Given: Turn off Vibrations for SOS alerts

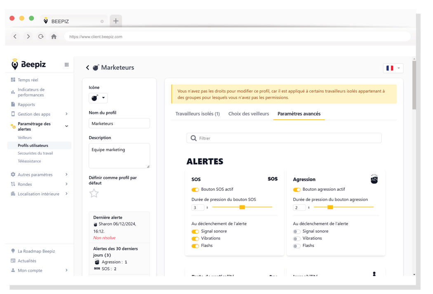Looking at the screenshot, I should (x=195, y=238).
